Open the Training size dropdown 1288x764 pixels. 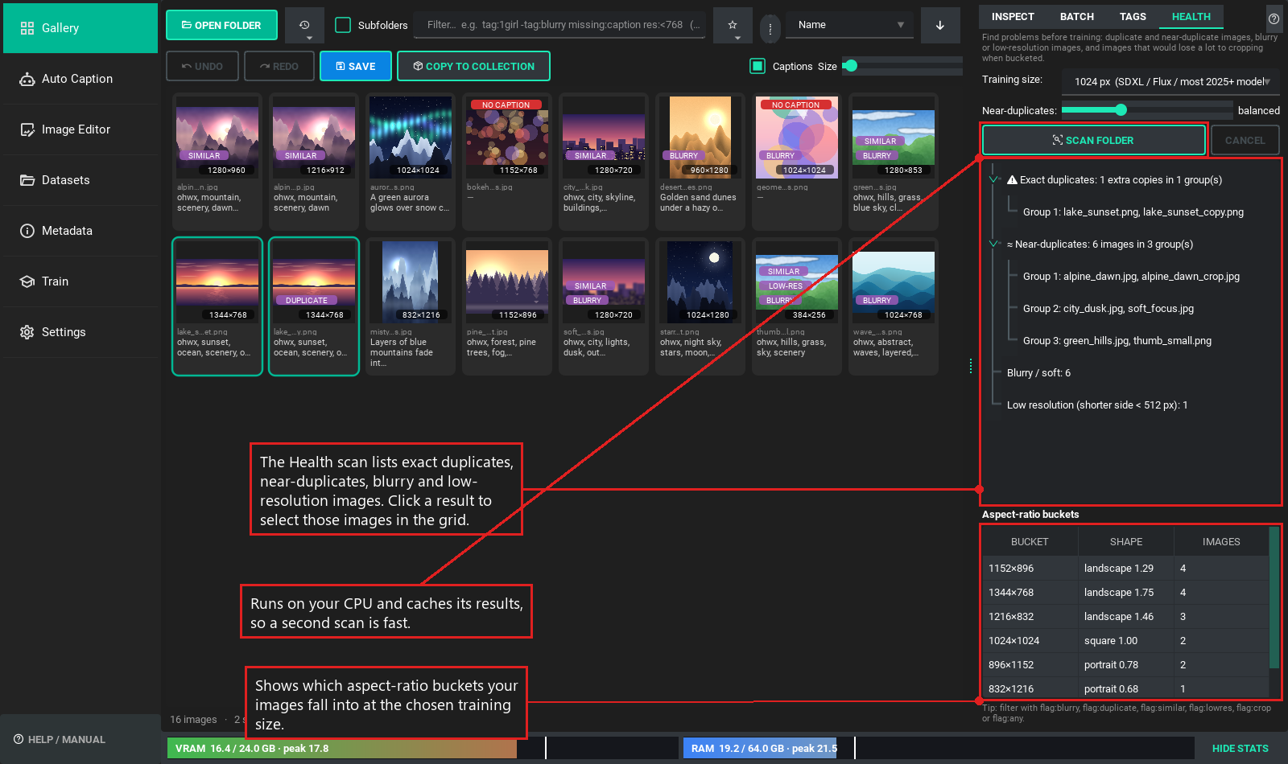pyautogui.click(x=1170, y=81)
